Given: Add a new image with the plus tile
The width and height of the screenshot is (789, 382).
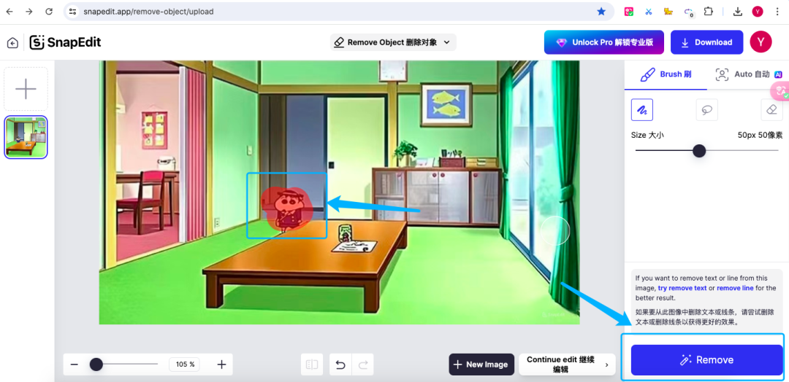Looking at the screenshot, I should click(x=26, y=89).
